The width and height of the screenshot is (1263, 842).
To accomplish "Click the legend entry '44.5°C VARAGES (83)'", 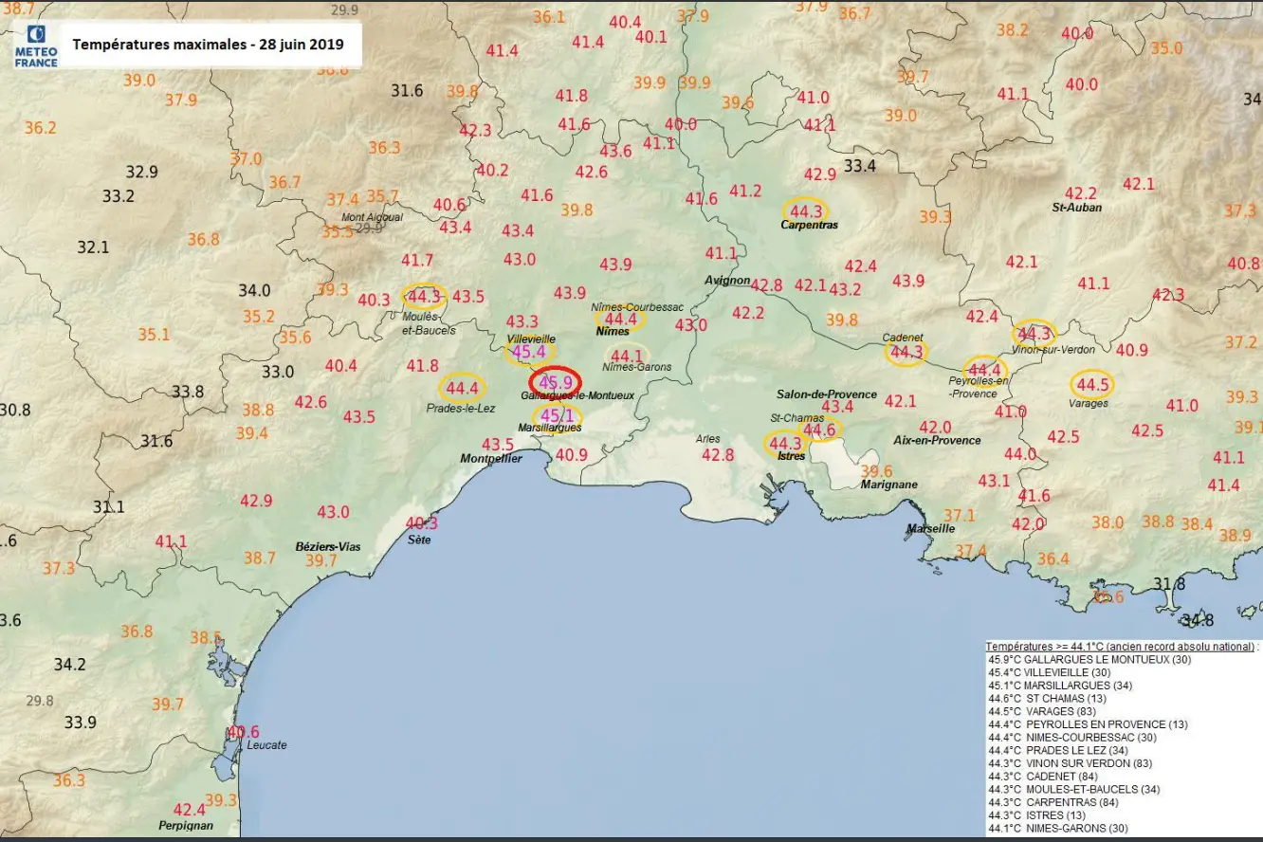I will coord(1042,711).
